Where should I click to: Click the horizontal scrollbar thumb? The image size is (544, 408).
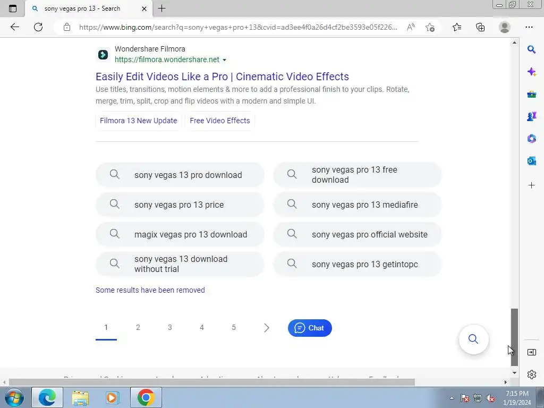(x=211, y=382)
